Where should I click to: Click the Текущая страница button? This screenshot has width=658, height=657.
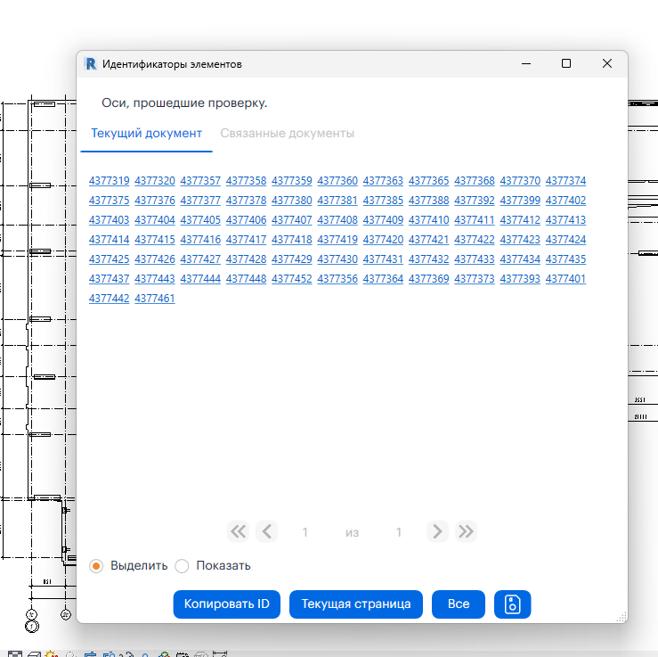(356, 604)
